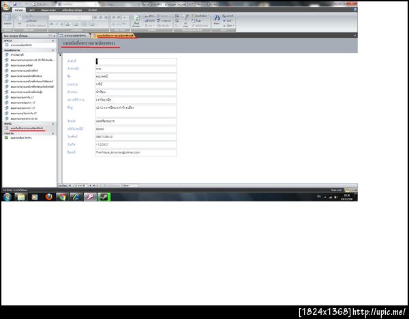The width and height of the screenshot is (409, 319).
Task: Collapse the navigation pane with the shutter button
Action: point(55,35)
